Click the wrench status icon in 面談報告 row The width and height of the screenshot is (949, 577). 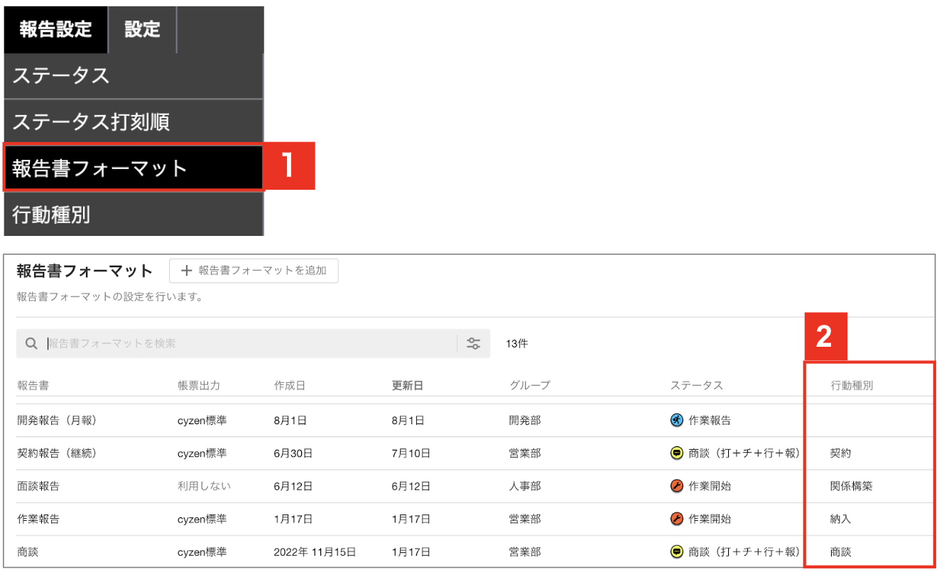click(x=676, y=486)
